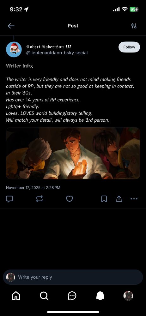The height and width of the screenshot is (316, 146).
Task: Open the three-dot more options menu
Action: [134, 199]
